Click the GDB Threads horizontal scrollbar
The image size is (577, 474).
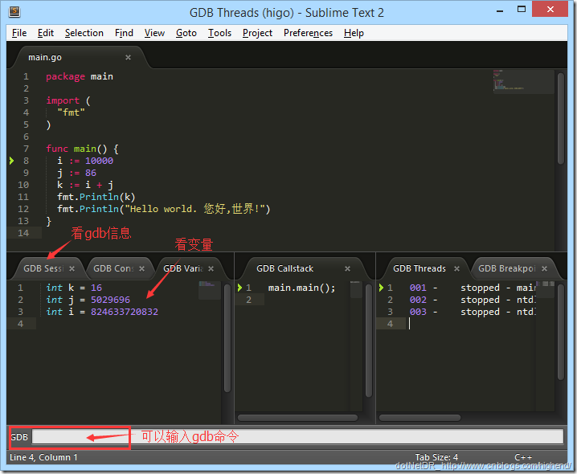[419, 418]
